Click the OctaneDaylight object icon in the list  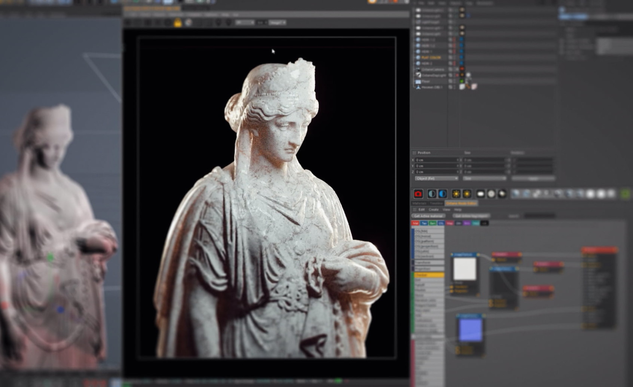pyautogui.click(x=418, y=75)
